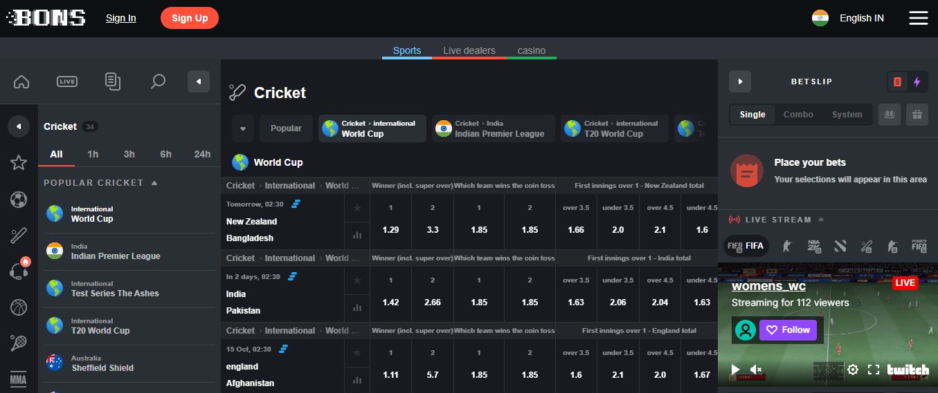The height and width of the screenshot is (393, 938).
Task: Open statistics for england vs Afghanistan
Action: pos(357,380)
